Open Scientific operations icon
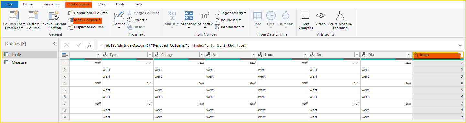466x123 pixels. tap(205, 16)
